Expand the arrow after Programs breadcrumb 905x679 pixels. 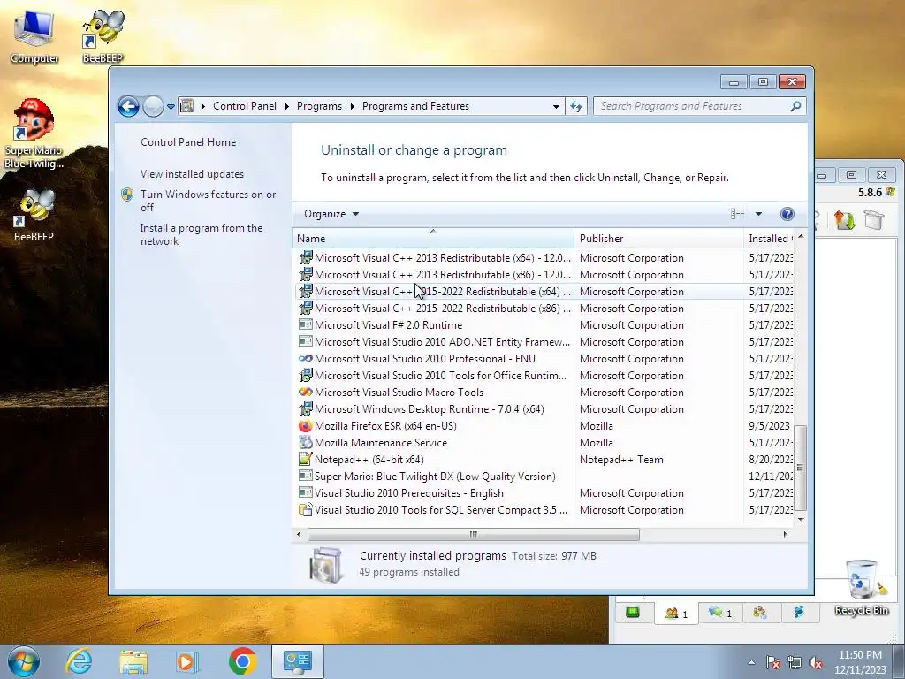click(x=352, y=106)
